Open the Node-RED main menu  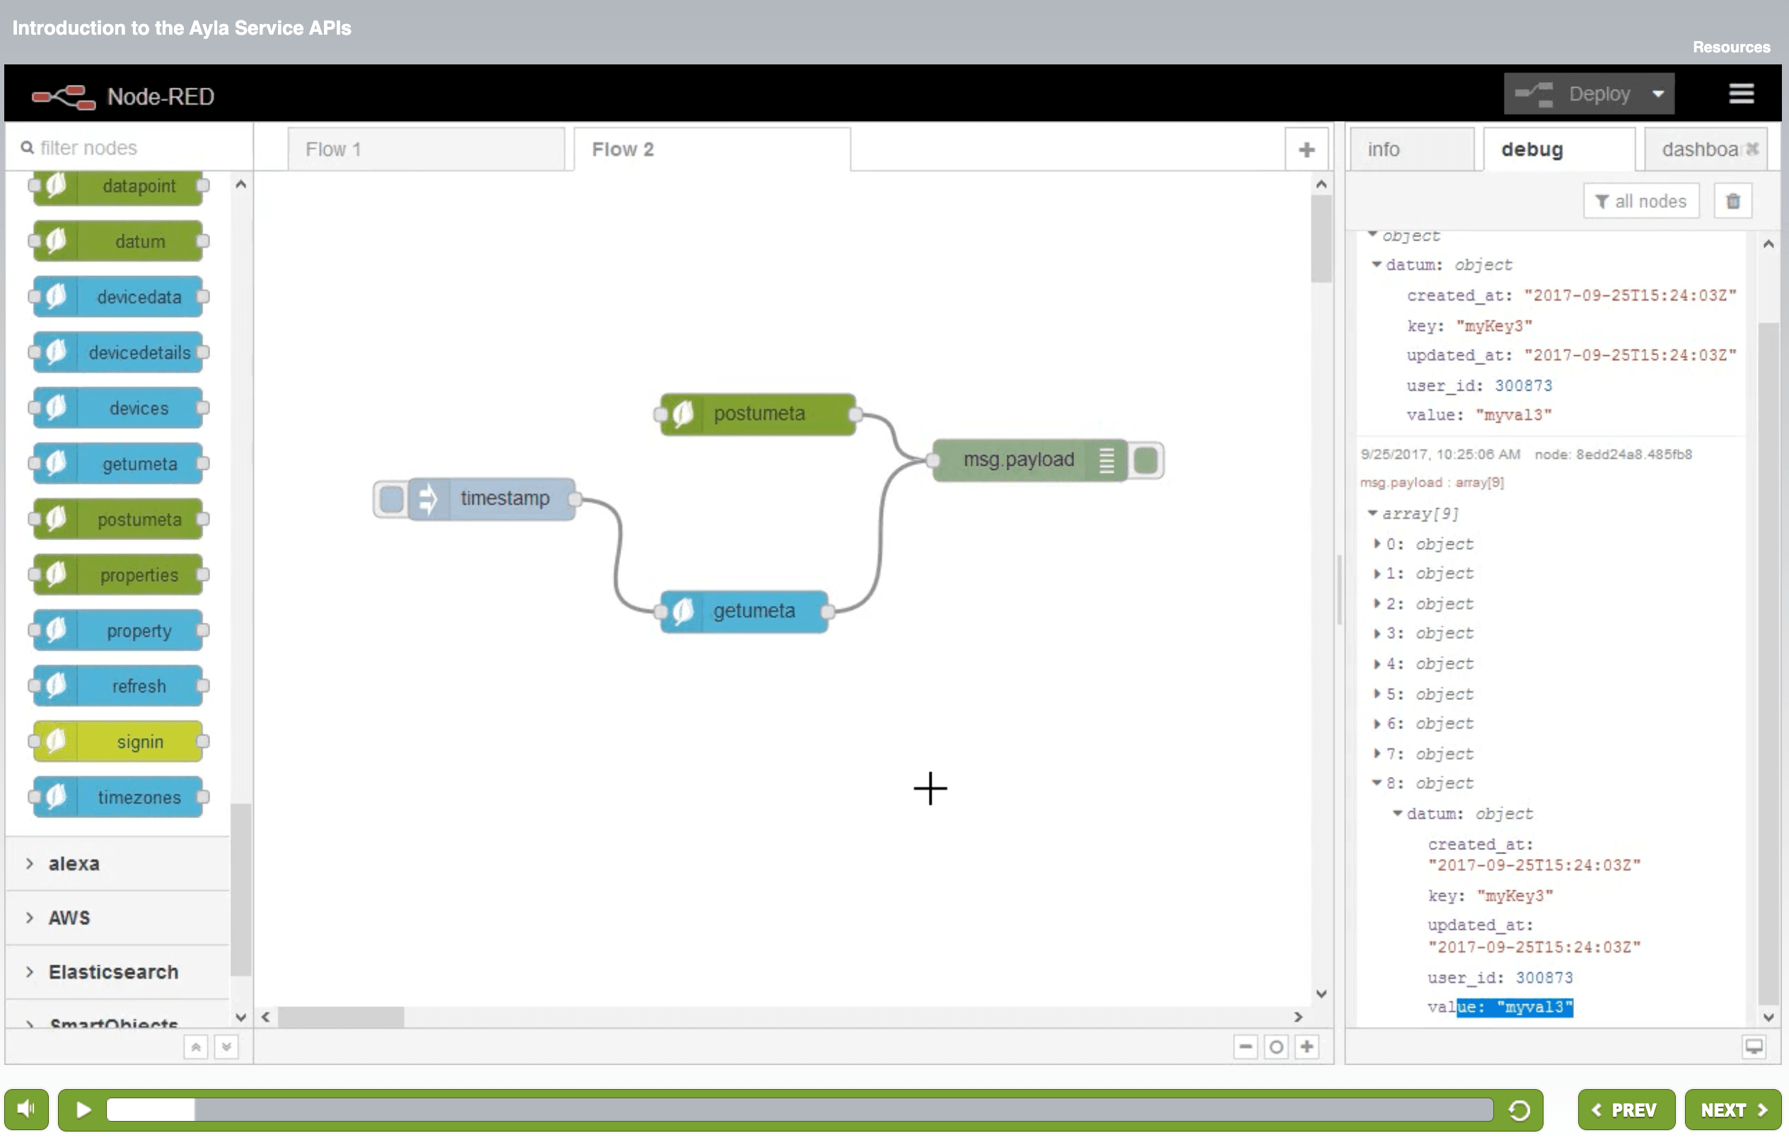coord(1742,93)
